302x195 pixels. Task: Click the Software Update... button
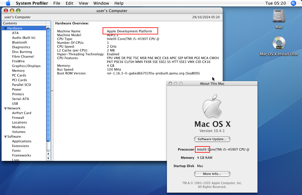click(x=212, y=139)
